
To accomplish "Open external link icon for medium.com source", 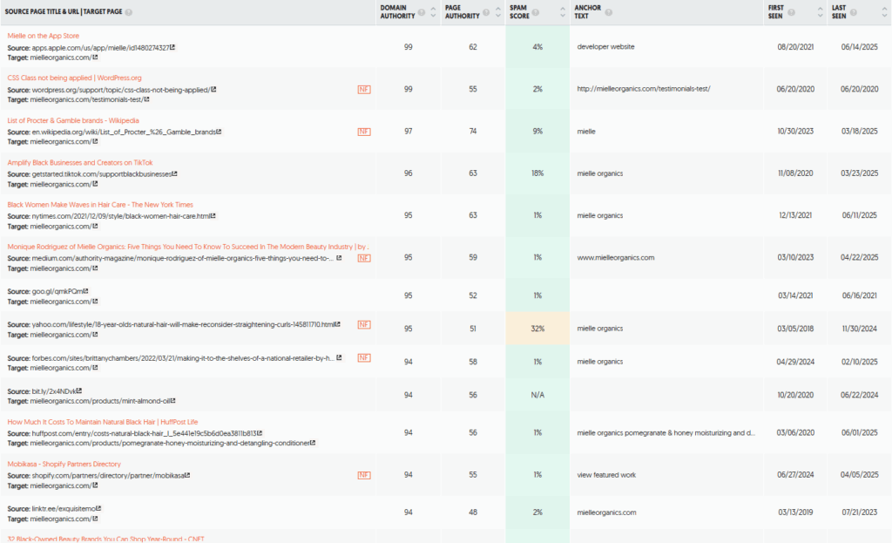I will click(339, 258).
